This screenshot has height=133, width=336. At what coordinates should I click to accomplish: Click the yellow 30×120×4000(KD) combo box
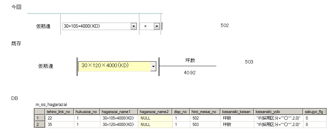117,66
